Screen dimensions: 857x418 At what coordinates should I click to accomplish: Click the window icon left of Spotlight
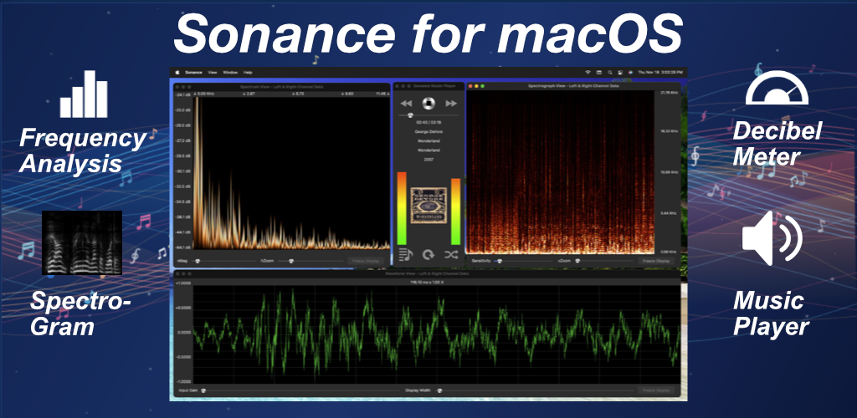599,72
